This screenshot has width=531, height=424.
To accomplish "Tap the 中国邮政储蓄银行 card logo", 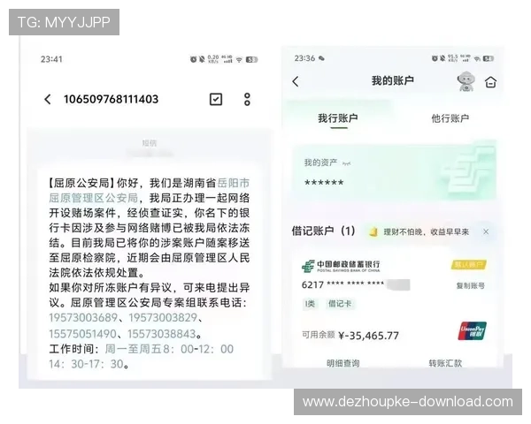I will pyautogui.click(x=341, y=266).
